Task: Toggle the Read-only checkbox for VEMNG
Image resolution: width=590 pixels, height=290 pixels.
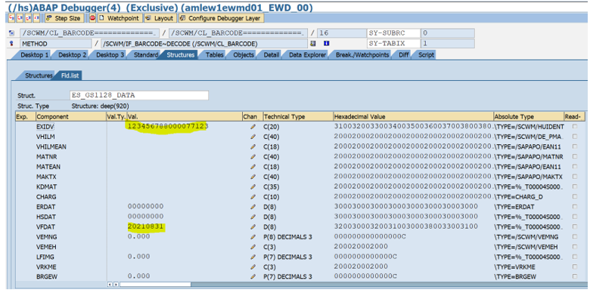Action: click(575, 236)
